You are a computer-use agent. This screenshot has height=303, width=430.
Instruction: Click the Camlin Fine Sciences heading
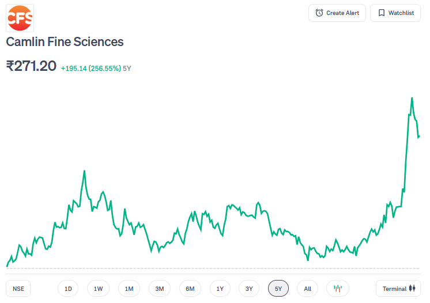pos(65,42)
